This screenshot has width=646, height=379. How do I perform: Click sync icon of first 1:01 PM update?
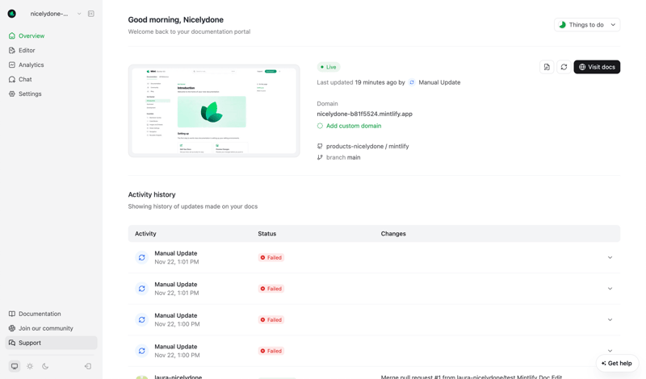tap(142, 257)
